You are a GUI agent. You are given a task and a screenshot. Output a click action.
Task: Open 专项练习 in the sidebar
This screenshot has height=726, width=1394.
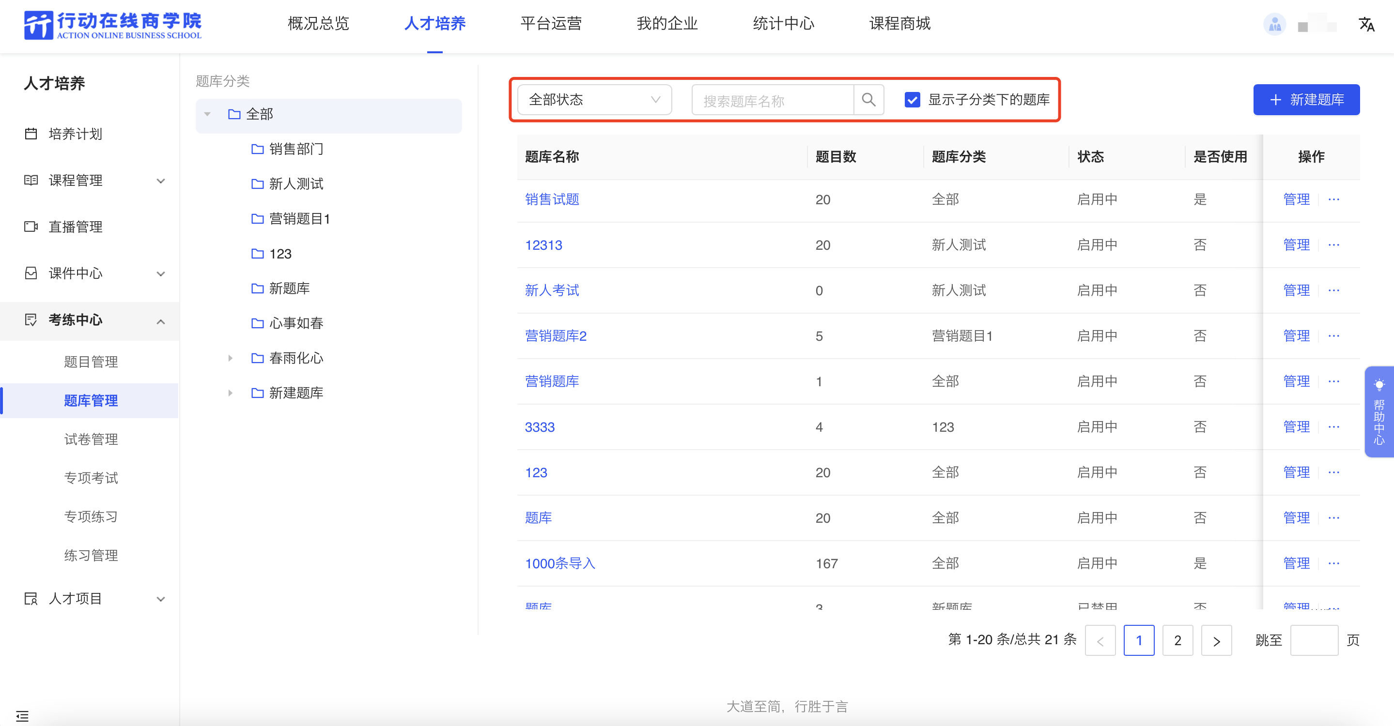tap(91, 517)
